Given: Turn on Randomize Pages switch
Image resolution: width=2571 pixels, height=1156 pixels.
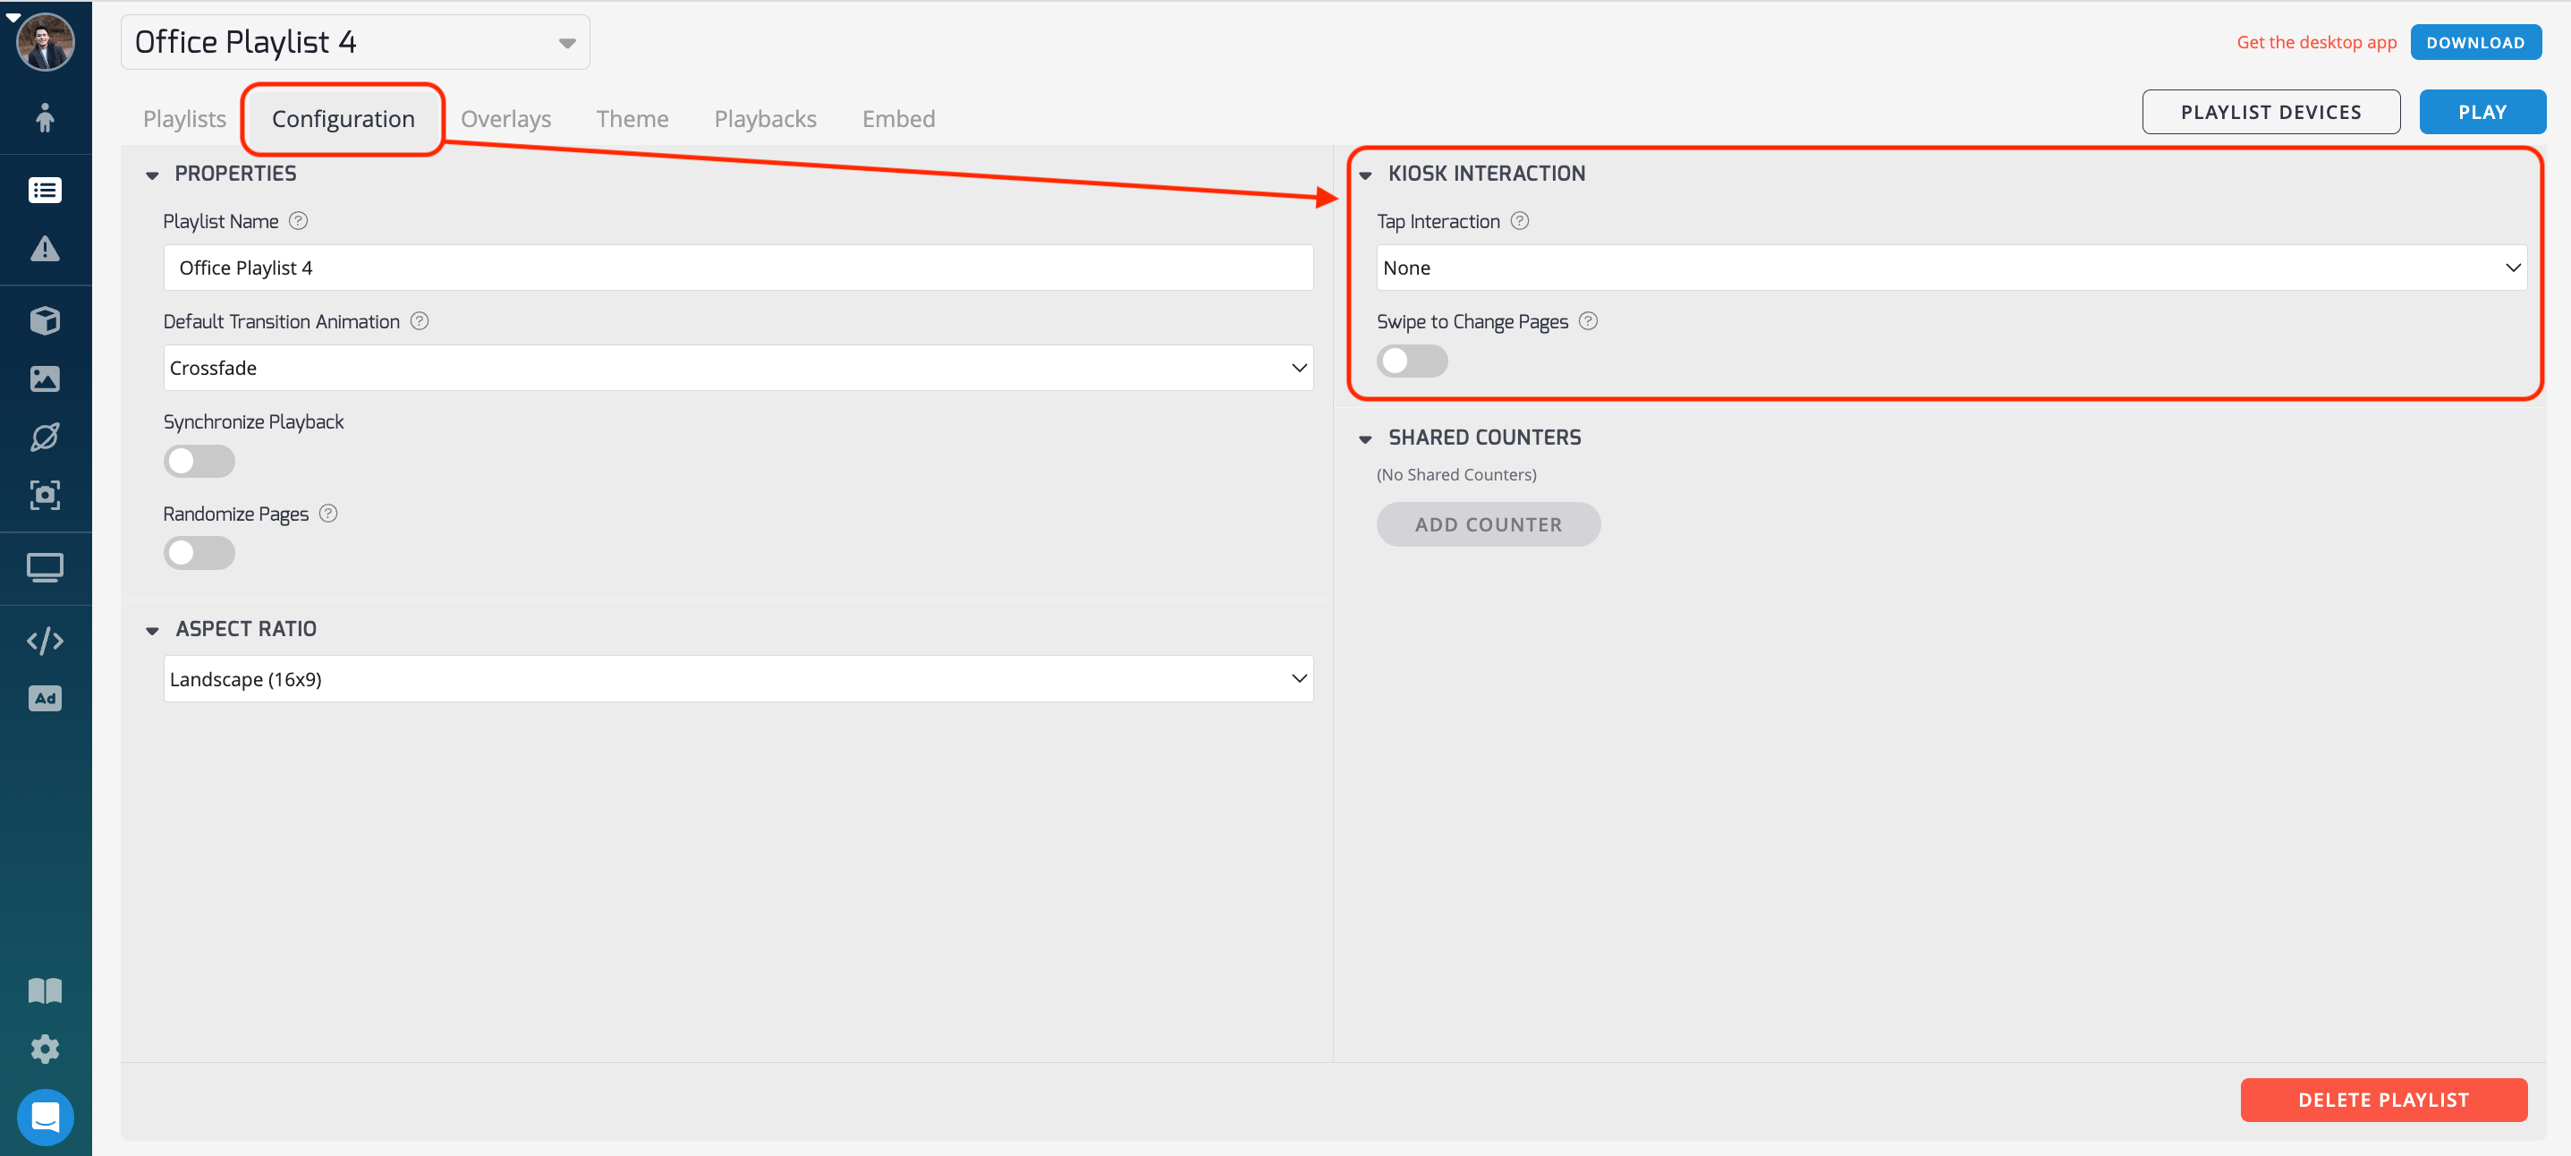Looking at the screenshot, I should tap(199, 553).
